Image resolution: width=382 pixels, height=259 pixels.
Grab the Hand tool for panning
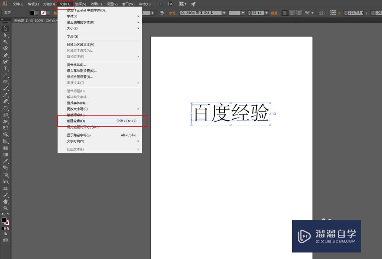(5, 201)
